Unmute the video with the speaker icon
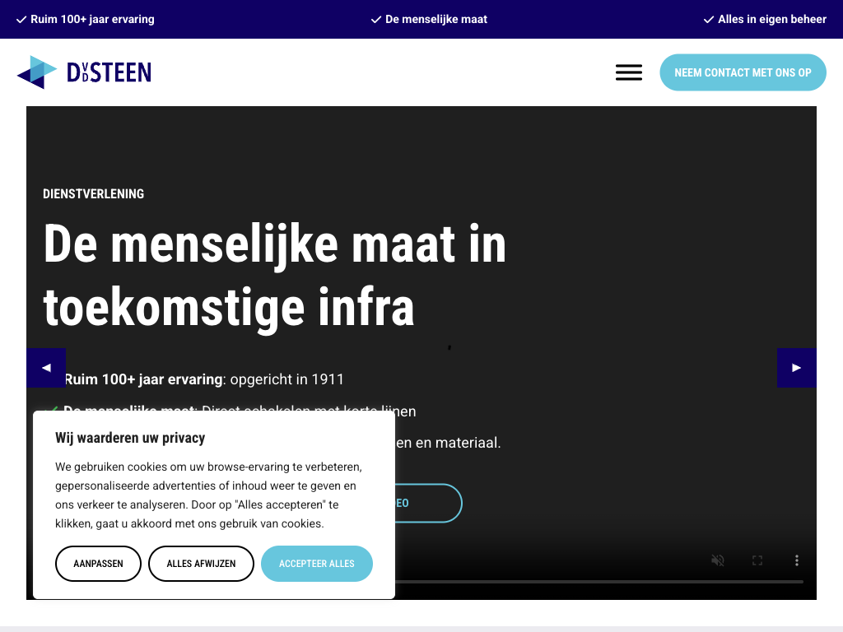Image resolution: width=843 pixels, height=632 pixels. [718, 560]
